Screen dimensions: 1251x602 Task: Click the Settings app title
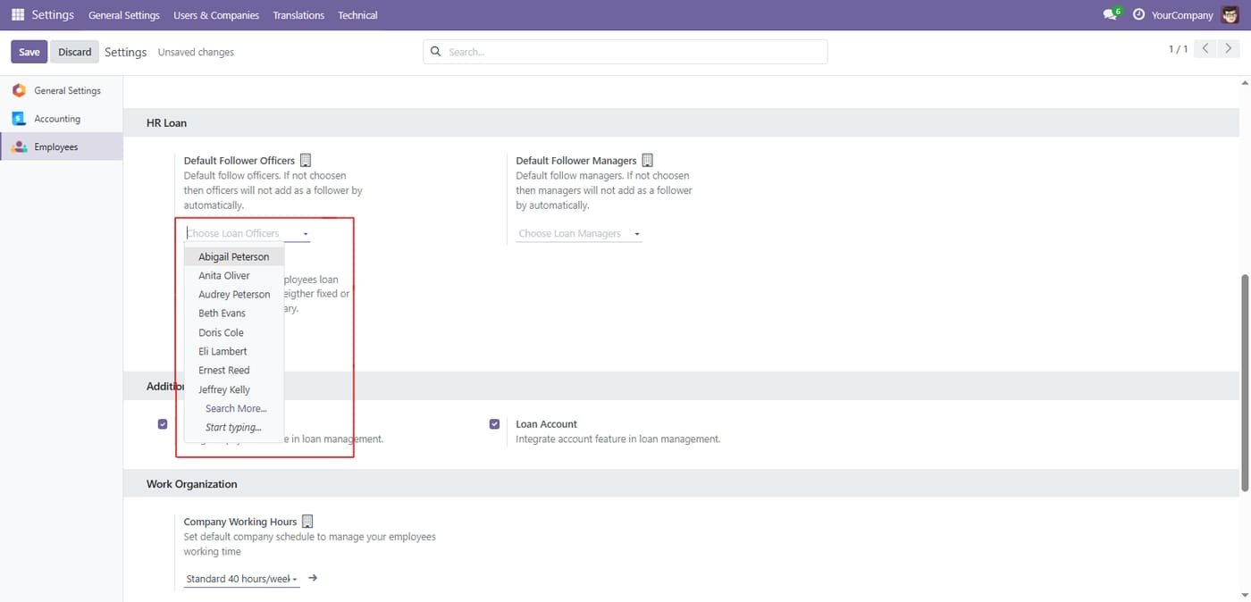coord(53,14)
